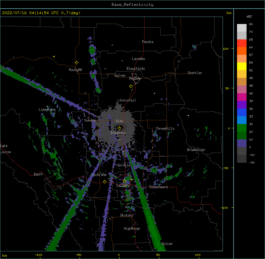Click the yellow diamond marker below Cochrane
This screenshot has height=259, width=265.
pyautogui.click(x=105, y=181)
